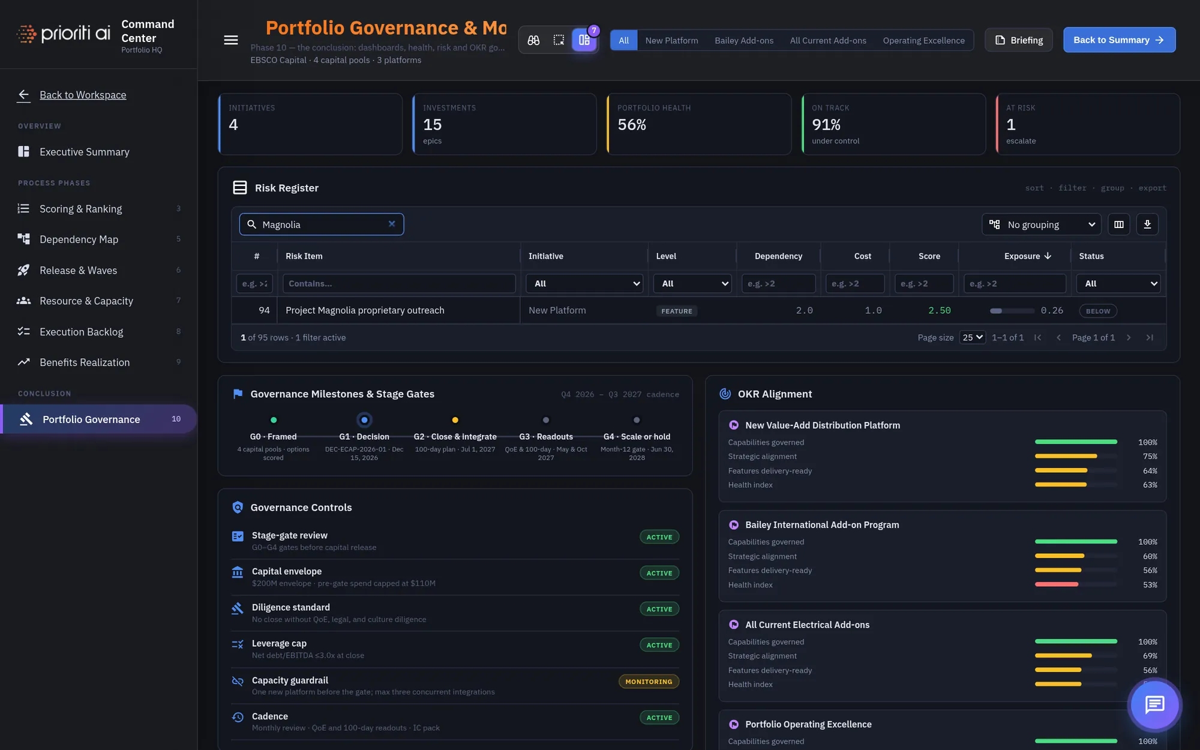Click the Back to Workspace arrow icon
Viewport: 1200px width, 750px height.
coord(23,95)
